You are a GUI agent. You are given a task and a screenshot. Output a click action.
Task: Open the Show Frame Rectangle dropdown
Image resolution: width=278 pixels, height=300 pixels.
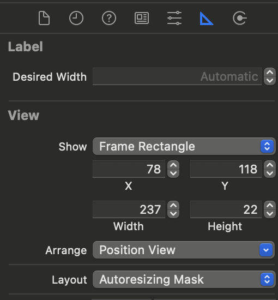click(x=184, y=146)
